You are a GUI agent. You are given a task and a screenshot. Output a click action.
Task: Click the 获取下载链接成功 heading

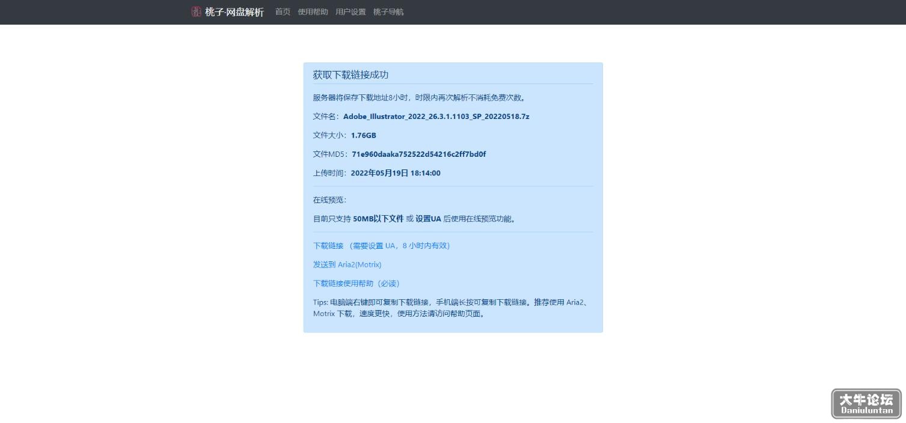[350, 75]
